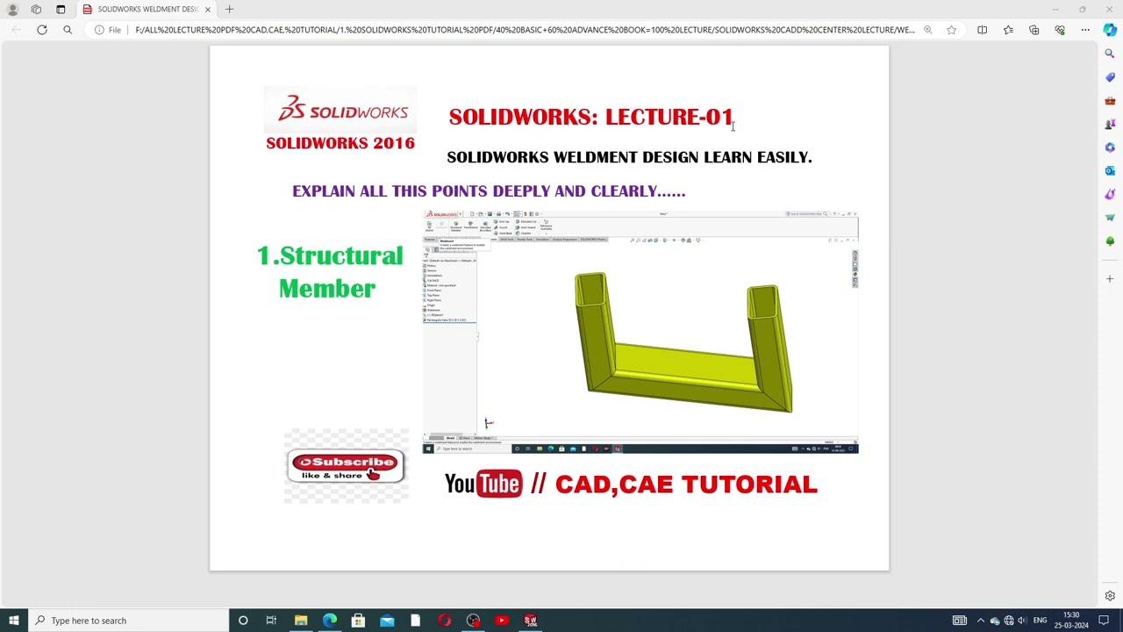Open the Windows notification center

[1104, 621]
